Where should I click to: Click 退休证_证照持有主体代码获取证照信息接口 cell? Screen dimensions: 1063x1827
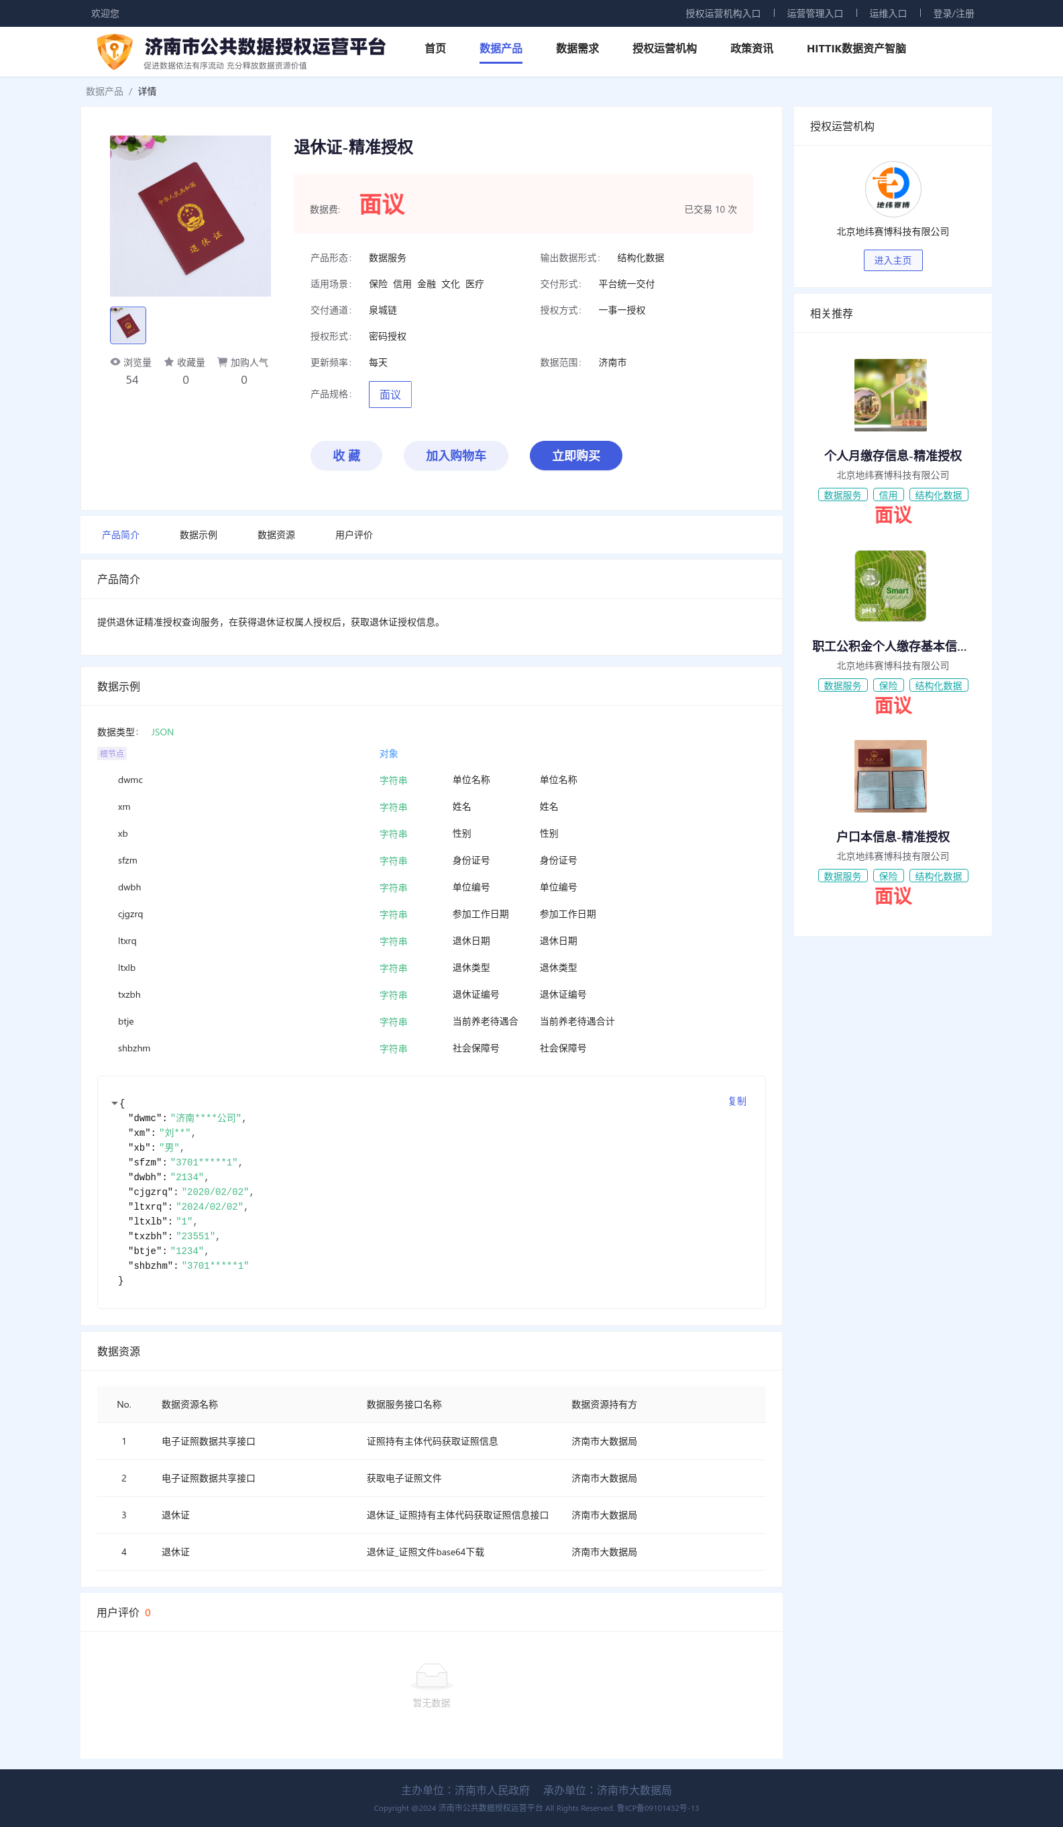(x=457, y=1515)
